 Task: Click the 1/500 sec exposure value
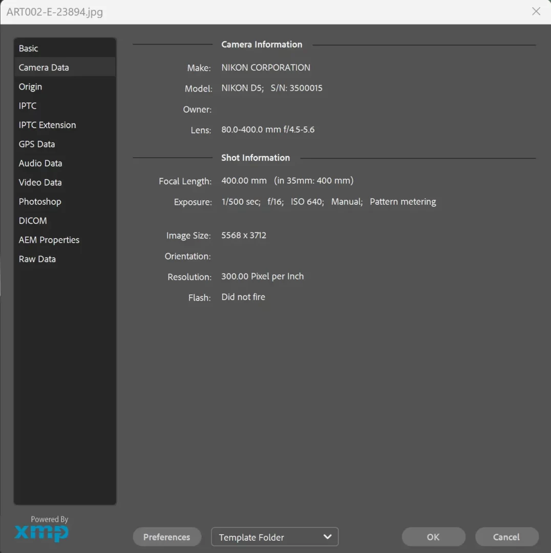point(241,201)
